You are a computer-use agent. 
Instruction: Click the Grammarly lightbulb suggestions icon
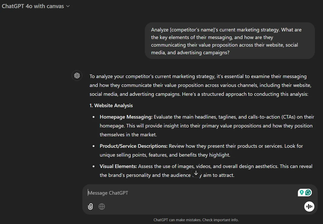(301, 193)
